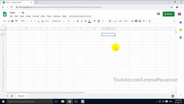Image resolution: width=184 pixels, height=104 pixels.
Task: Insert chart icon in toolbar
Action: (140, 21)
